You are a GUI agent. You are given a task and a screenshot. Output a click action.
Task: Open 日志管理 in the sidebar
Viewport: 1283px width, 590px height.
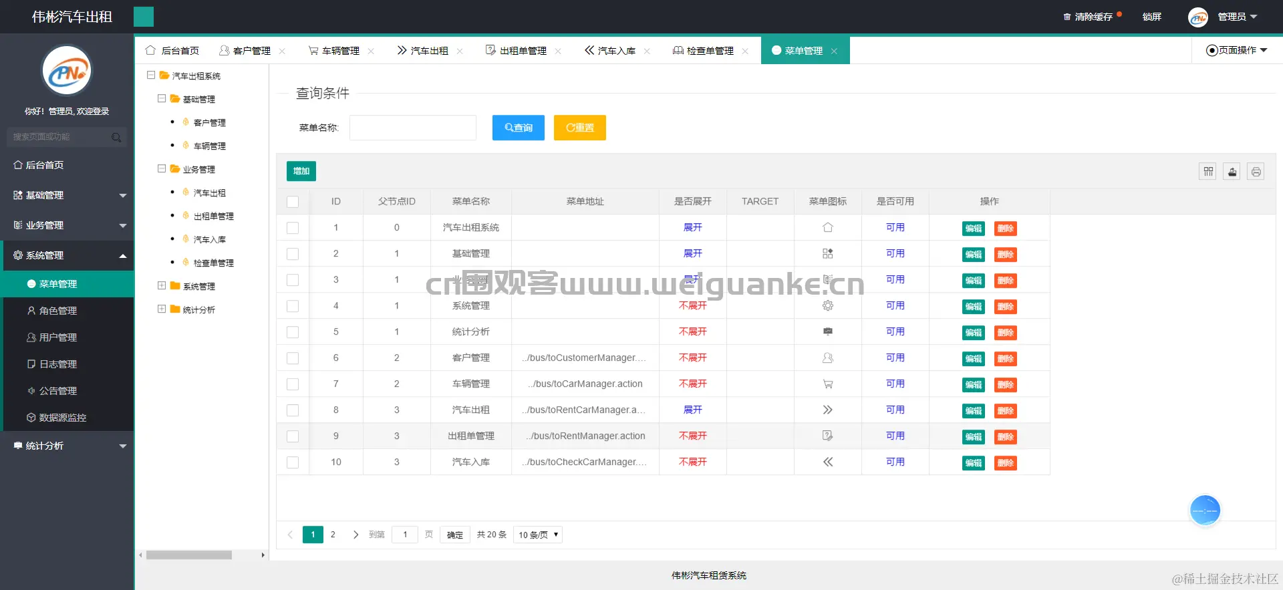tap(67, 364)
